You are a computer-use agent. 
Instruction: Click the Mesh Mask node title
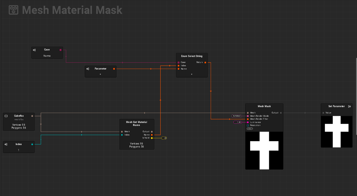[264, 106]
